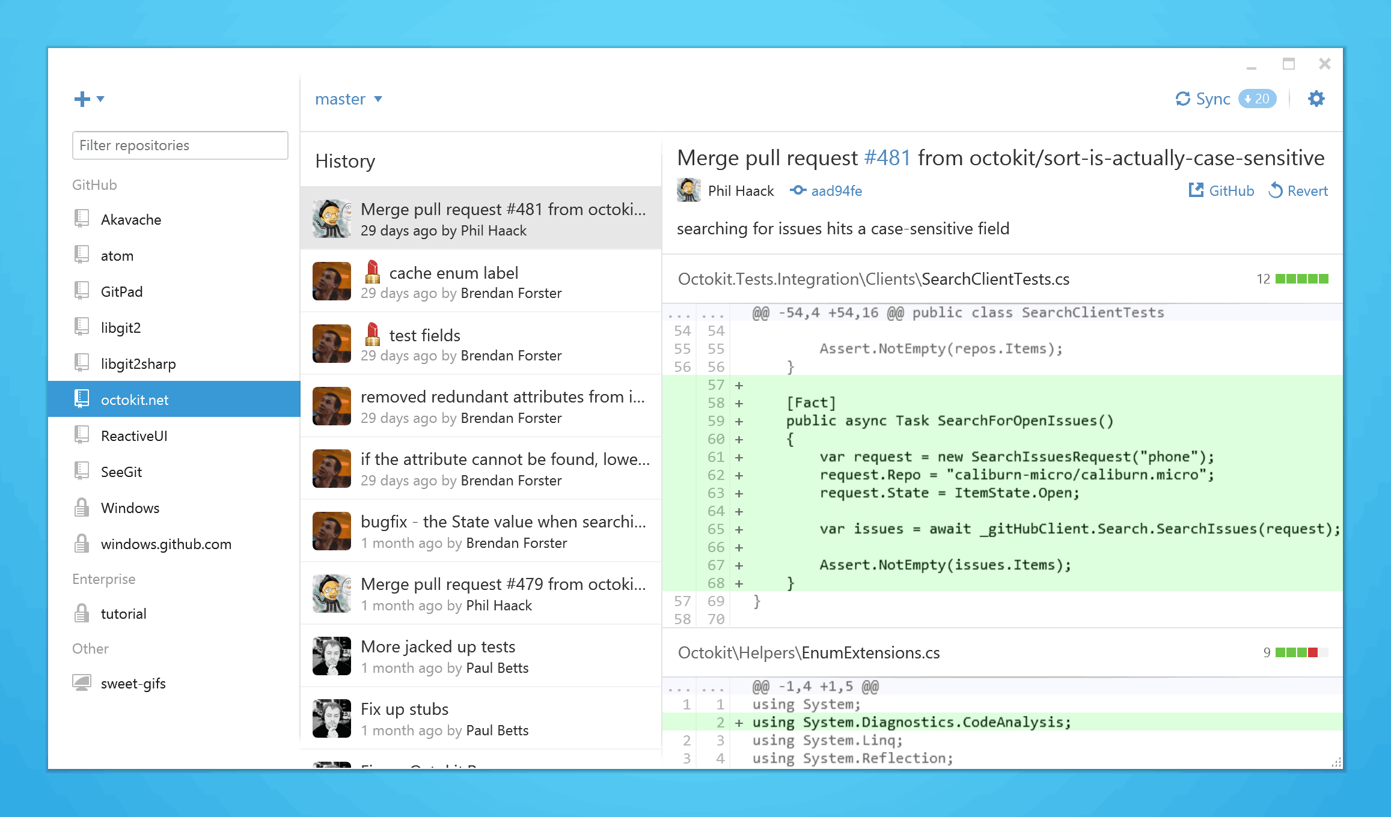Click added line using System.Diagnostics.CodeAnalysis
1391x817 pixels.
(1003, 722)
